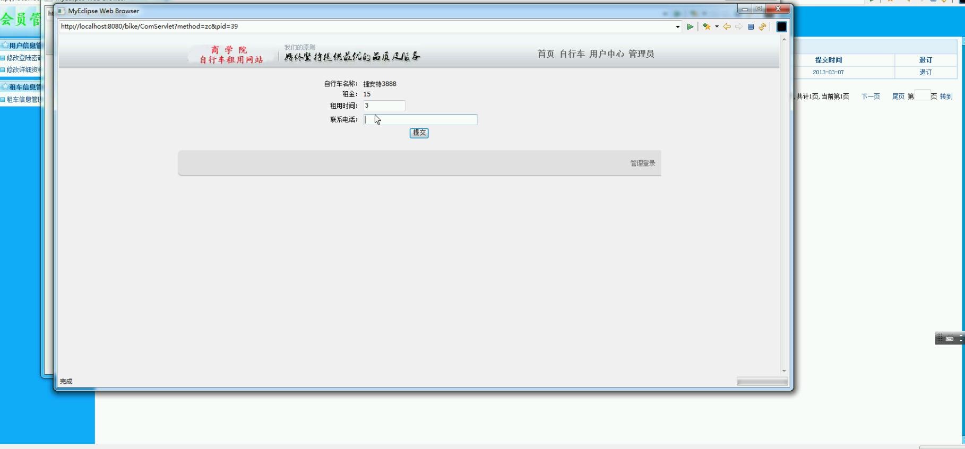Open the URL address history dropdown

(678, 27)
